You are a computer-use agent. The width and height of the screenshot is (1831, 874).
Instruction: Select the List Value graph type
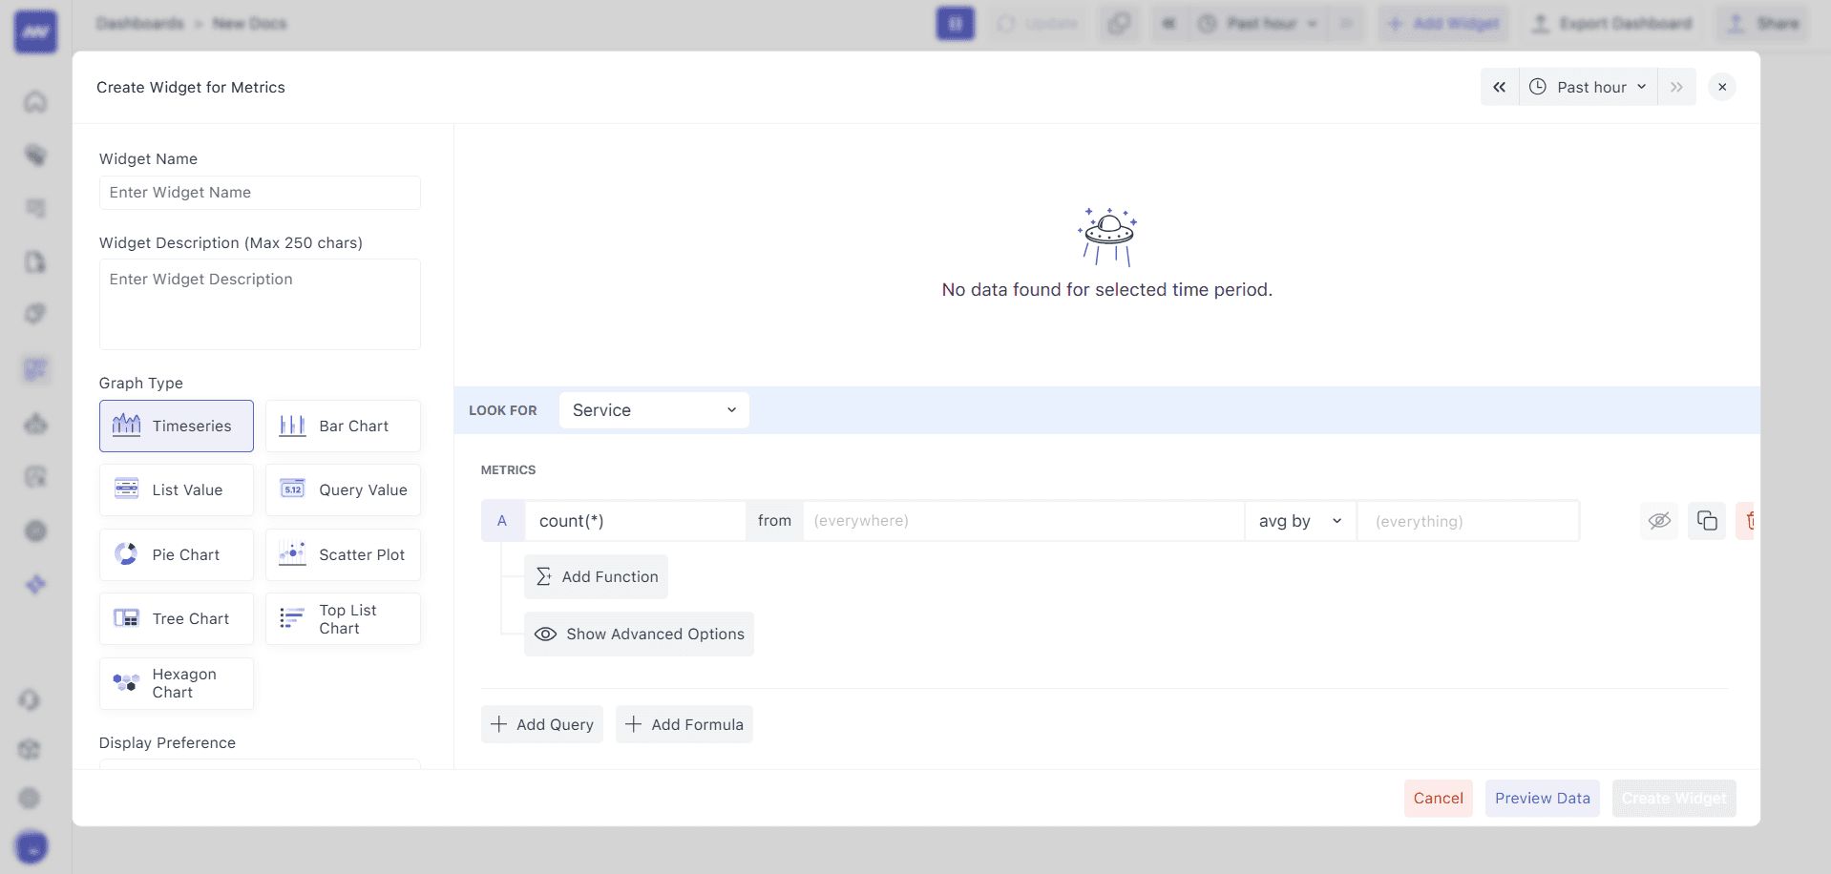point(176,489)
